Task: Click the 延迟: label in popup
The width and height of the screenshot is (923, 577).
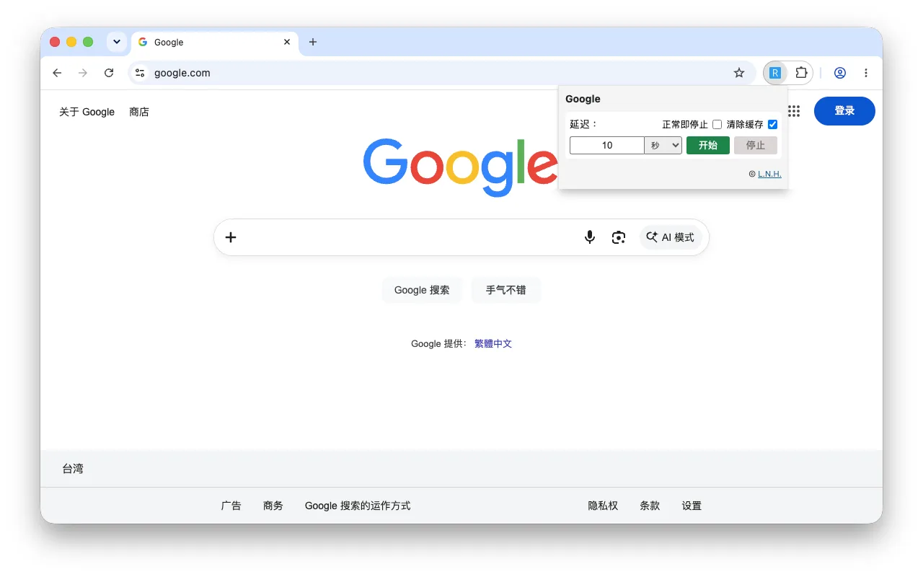Action: (x=583, y=125)
